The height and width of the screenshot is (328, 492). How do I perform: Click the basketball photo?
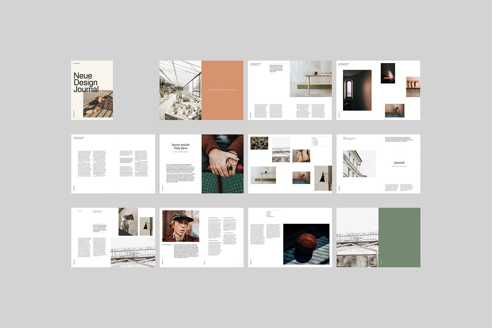pos(306,244)
